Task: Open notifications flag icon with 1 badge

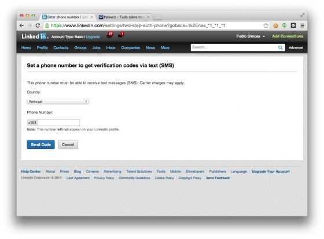Action: [121, 35]
